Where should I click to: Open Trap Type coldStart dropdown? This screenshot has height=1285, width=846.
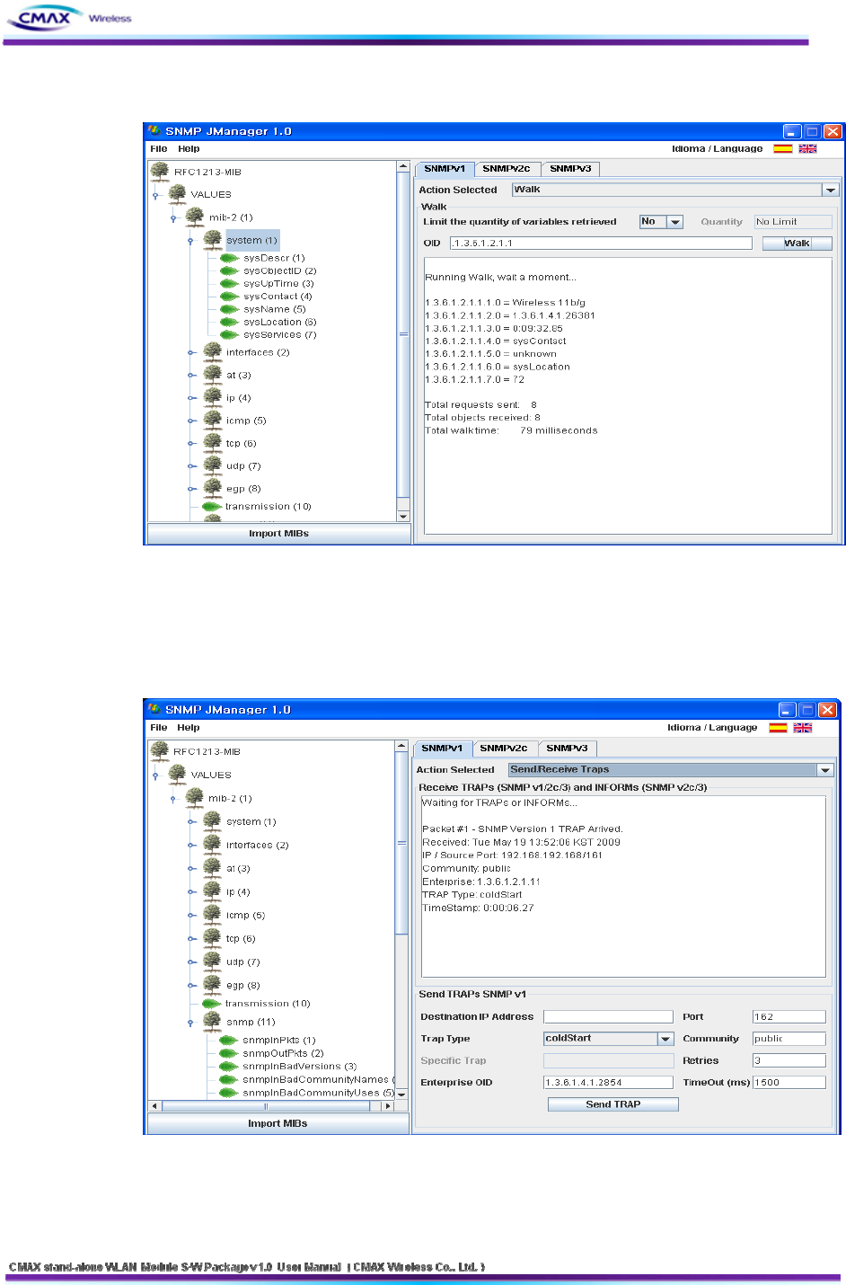tap(665, 1039)
